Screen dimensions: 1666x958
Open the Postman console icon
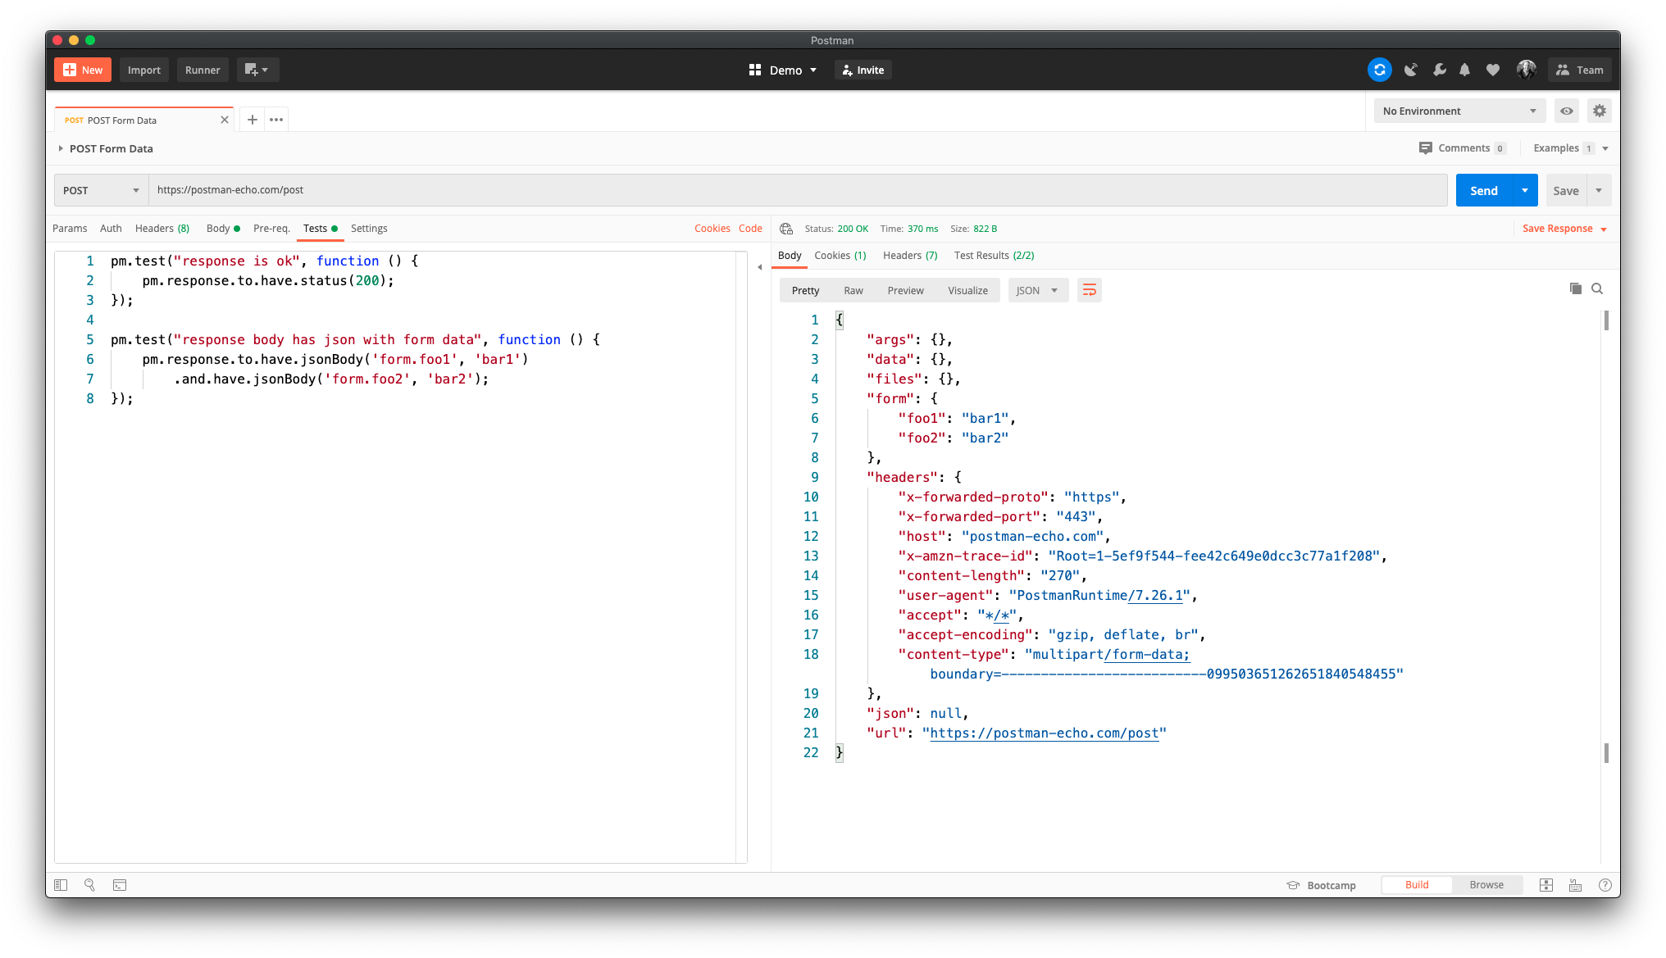[120, 885]
